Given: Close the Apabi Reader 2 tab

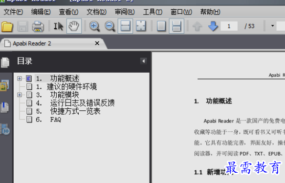Looking at the screenshot, I should coord(97,43).
